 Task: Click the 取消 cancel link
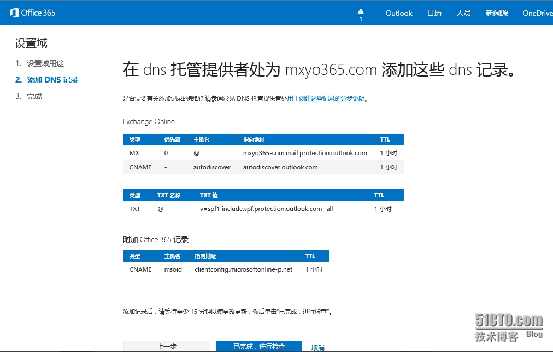point(318,348)
